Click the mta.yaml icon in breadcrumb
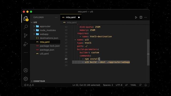Viewport: 171px width, 96px height. tap(64, 22)
